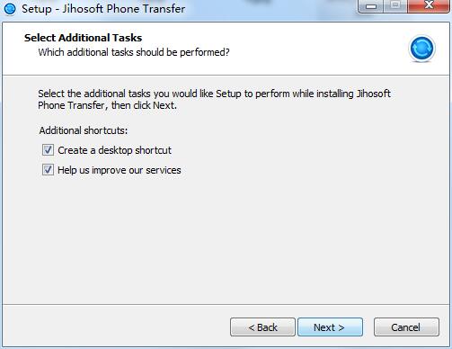Click the blue sync logo in the header
The height and width of the screenshot is (349, 452).
[421, 49]
